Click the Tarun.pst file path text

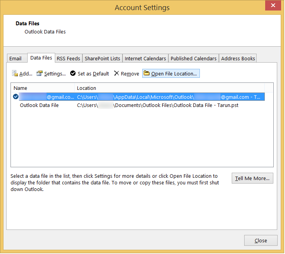pyautogui.click(x=158, y=105)
